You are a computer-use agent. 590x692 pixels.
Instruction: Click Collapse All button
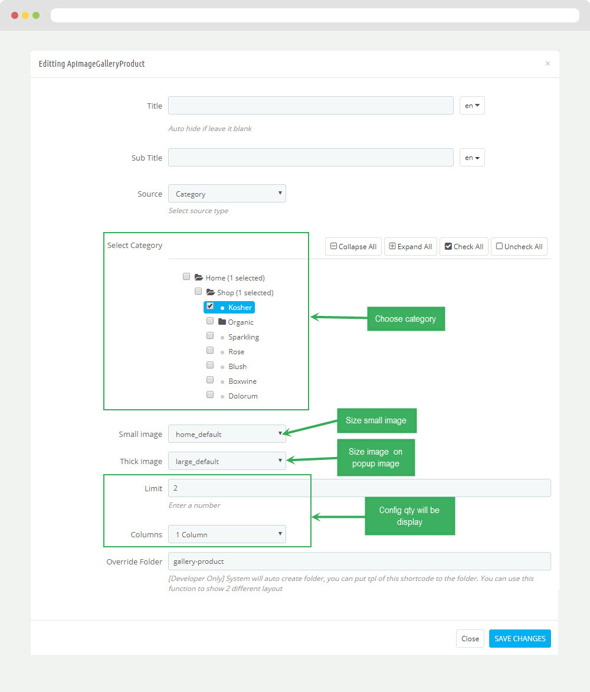click(353, 247)
